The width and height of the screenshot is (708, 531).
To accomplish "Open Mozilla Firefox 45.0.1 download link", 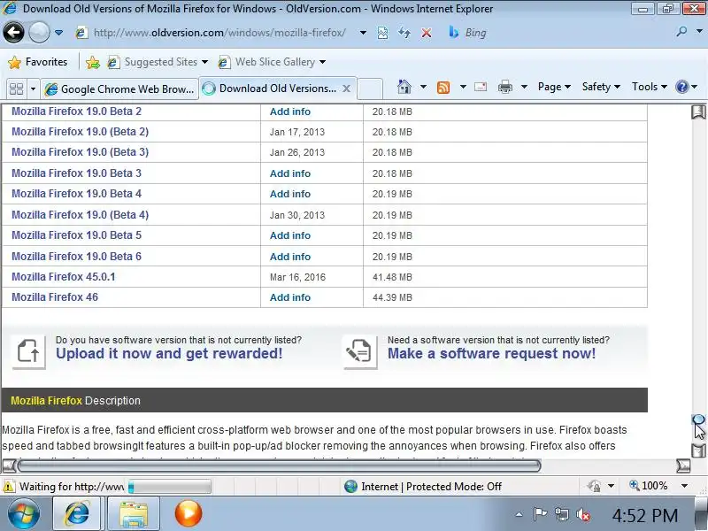I will tap(63, 277).
